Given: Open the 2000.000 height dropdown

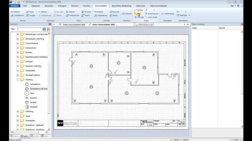Looking at the screenshot, I should [189, 15].
